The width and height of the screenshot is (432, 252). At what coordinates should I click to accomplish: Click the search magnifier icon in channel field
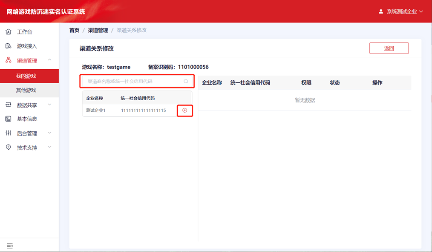pyautogui.click(x=186, y=81)
